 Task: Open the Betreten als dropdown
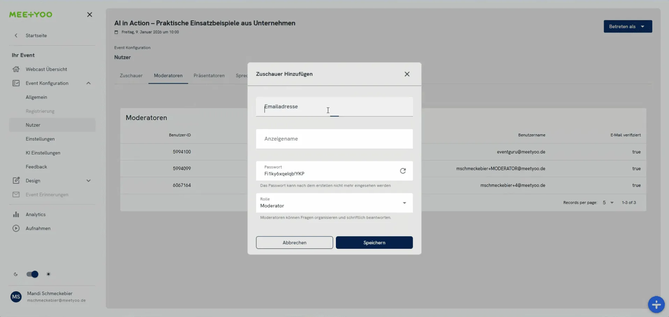[627, 26]
